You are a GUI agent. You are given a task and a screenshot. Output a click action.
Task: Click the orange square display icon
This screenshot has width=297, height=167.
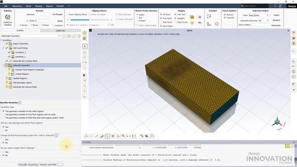192,17
